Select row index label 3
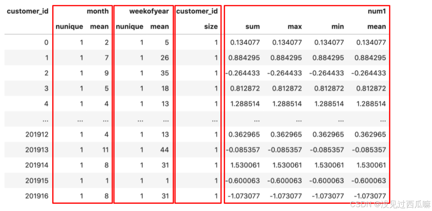 tap(46, 89)
